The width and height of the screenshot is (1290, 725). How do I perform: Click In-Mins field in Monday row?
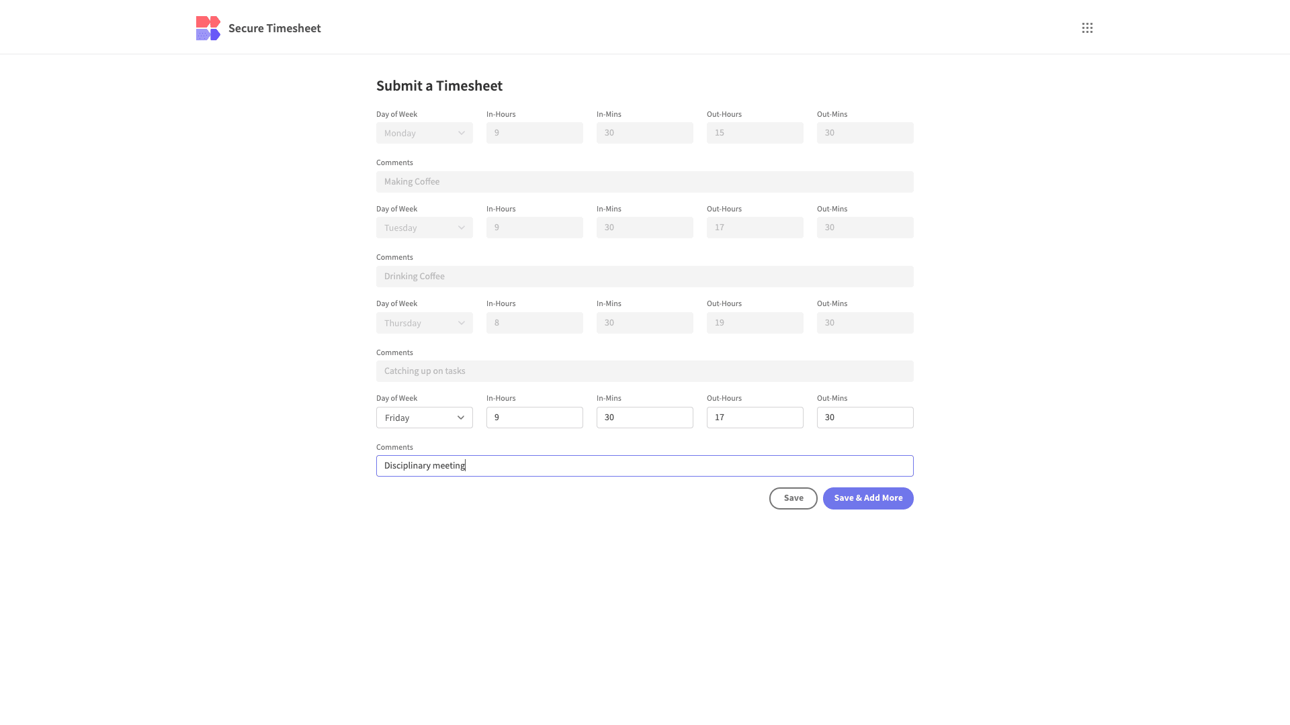coord(645,133)
